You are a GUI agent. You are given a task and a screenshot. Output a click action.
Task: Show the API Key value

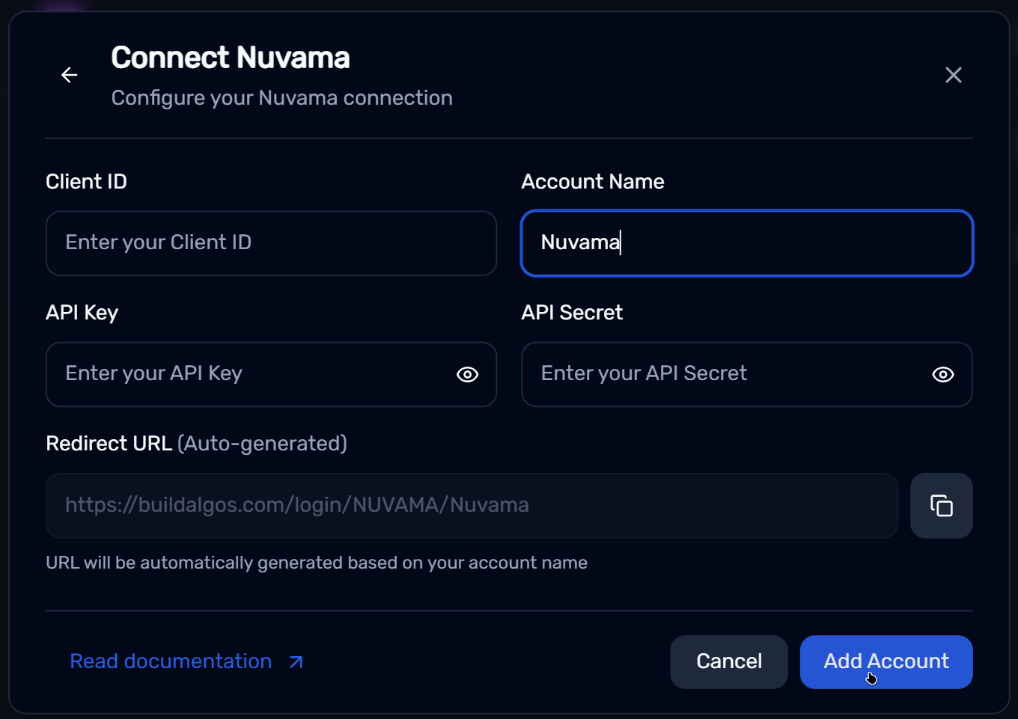click(x=467, y=375)
